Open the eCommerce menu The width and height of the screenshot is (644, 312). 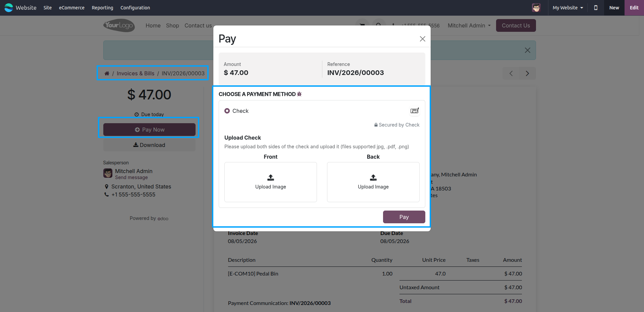tap(72, 8)
